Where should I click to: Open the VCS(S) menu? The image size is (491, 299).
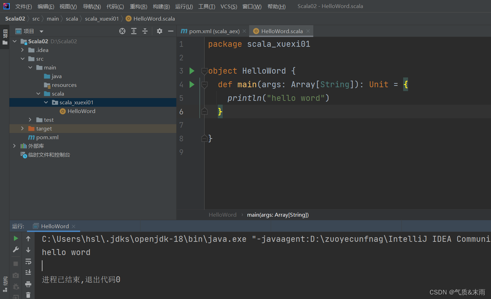click(229, 6)
